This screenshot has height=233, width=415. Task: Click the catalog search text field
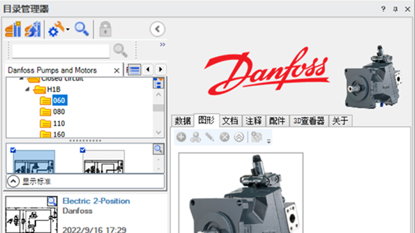coord(61,51)
